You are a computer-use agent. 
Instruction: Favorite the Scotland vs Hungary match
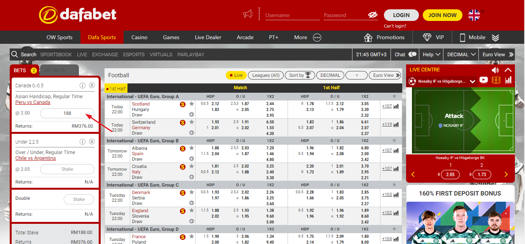click(x=192, y=104)
